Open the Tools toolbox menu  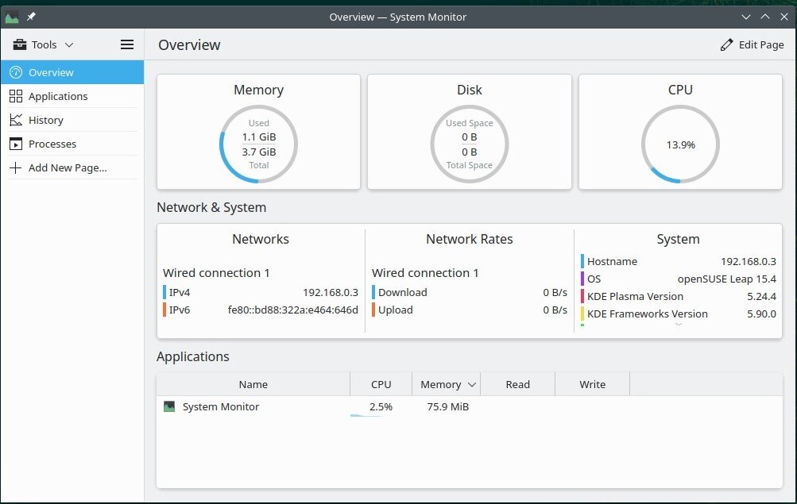[43, 44]
